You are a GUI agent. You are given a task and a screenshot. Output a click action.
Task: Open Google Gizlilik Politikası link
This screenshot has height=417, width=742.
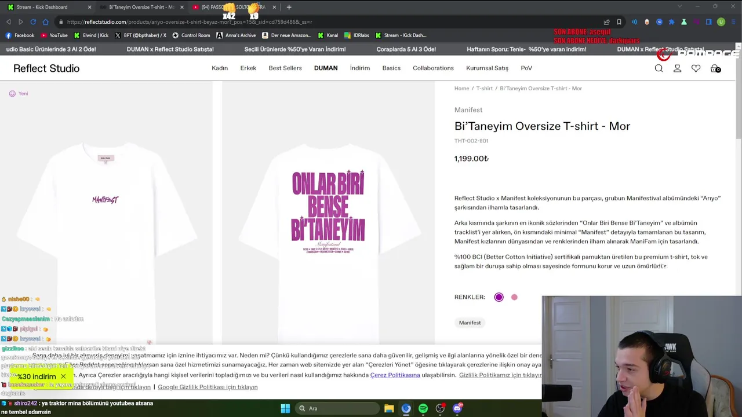[208, 387]
